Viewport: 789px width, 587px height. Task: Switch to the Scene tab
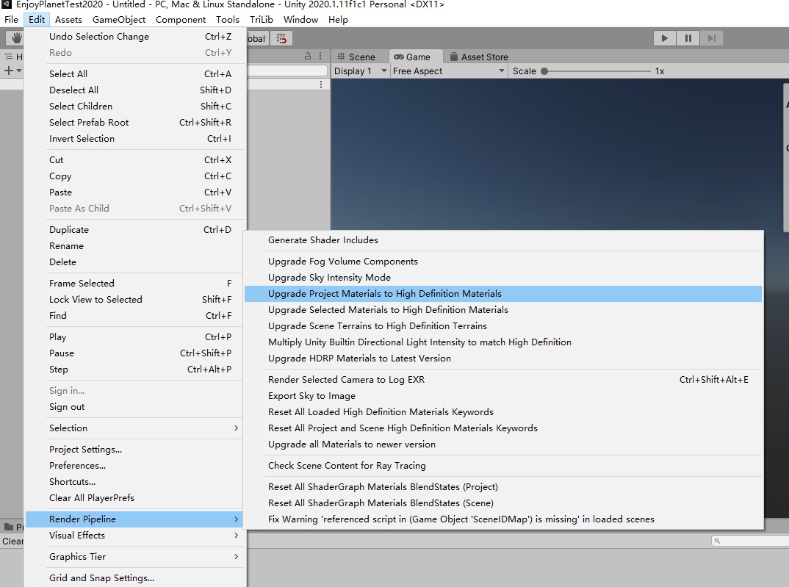click(x=356, y=57)
